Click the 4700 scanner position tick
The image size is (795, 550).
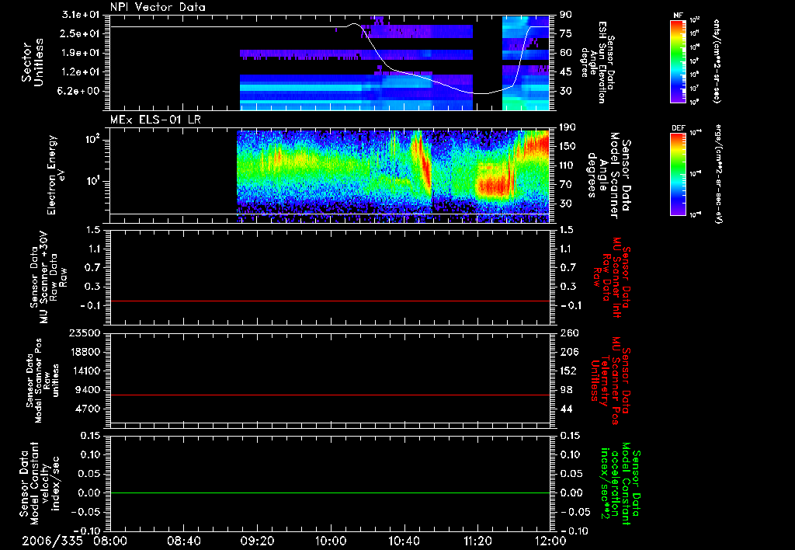tap(87, 409)
